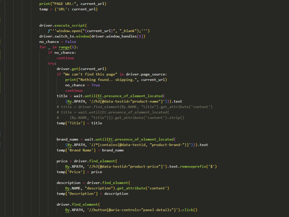
Task: Click the By.NAME "description" get_attribute line
Action: click(x=117, y=188)
